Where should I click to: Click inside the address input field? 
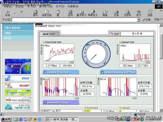74,20
